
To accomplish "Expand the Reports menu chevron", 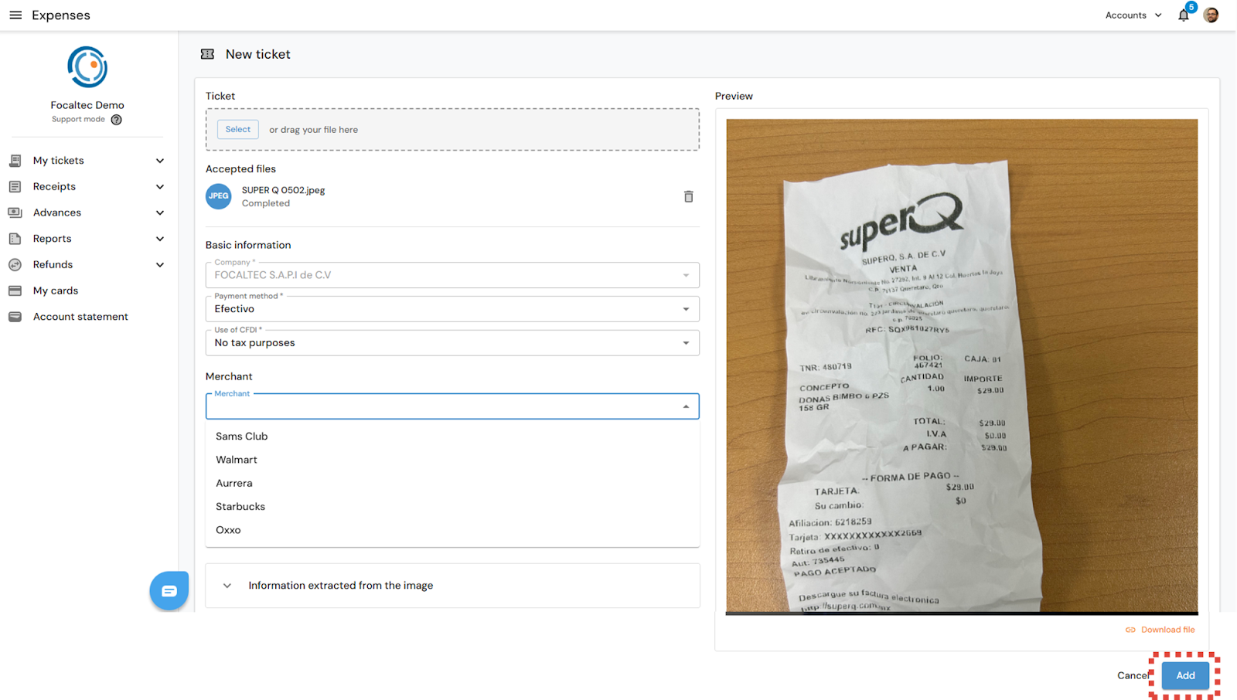I will pos(160,239).
